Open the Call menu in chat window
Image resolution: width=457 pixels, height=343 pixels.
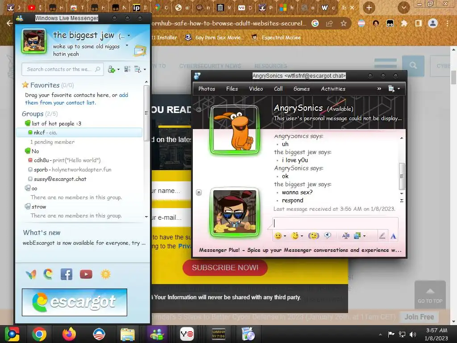278,89
